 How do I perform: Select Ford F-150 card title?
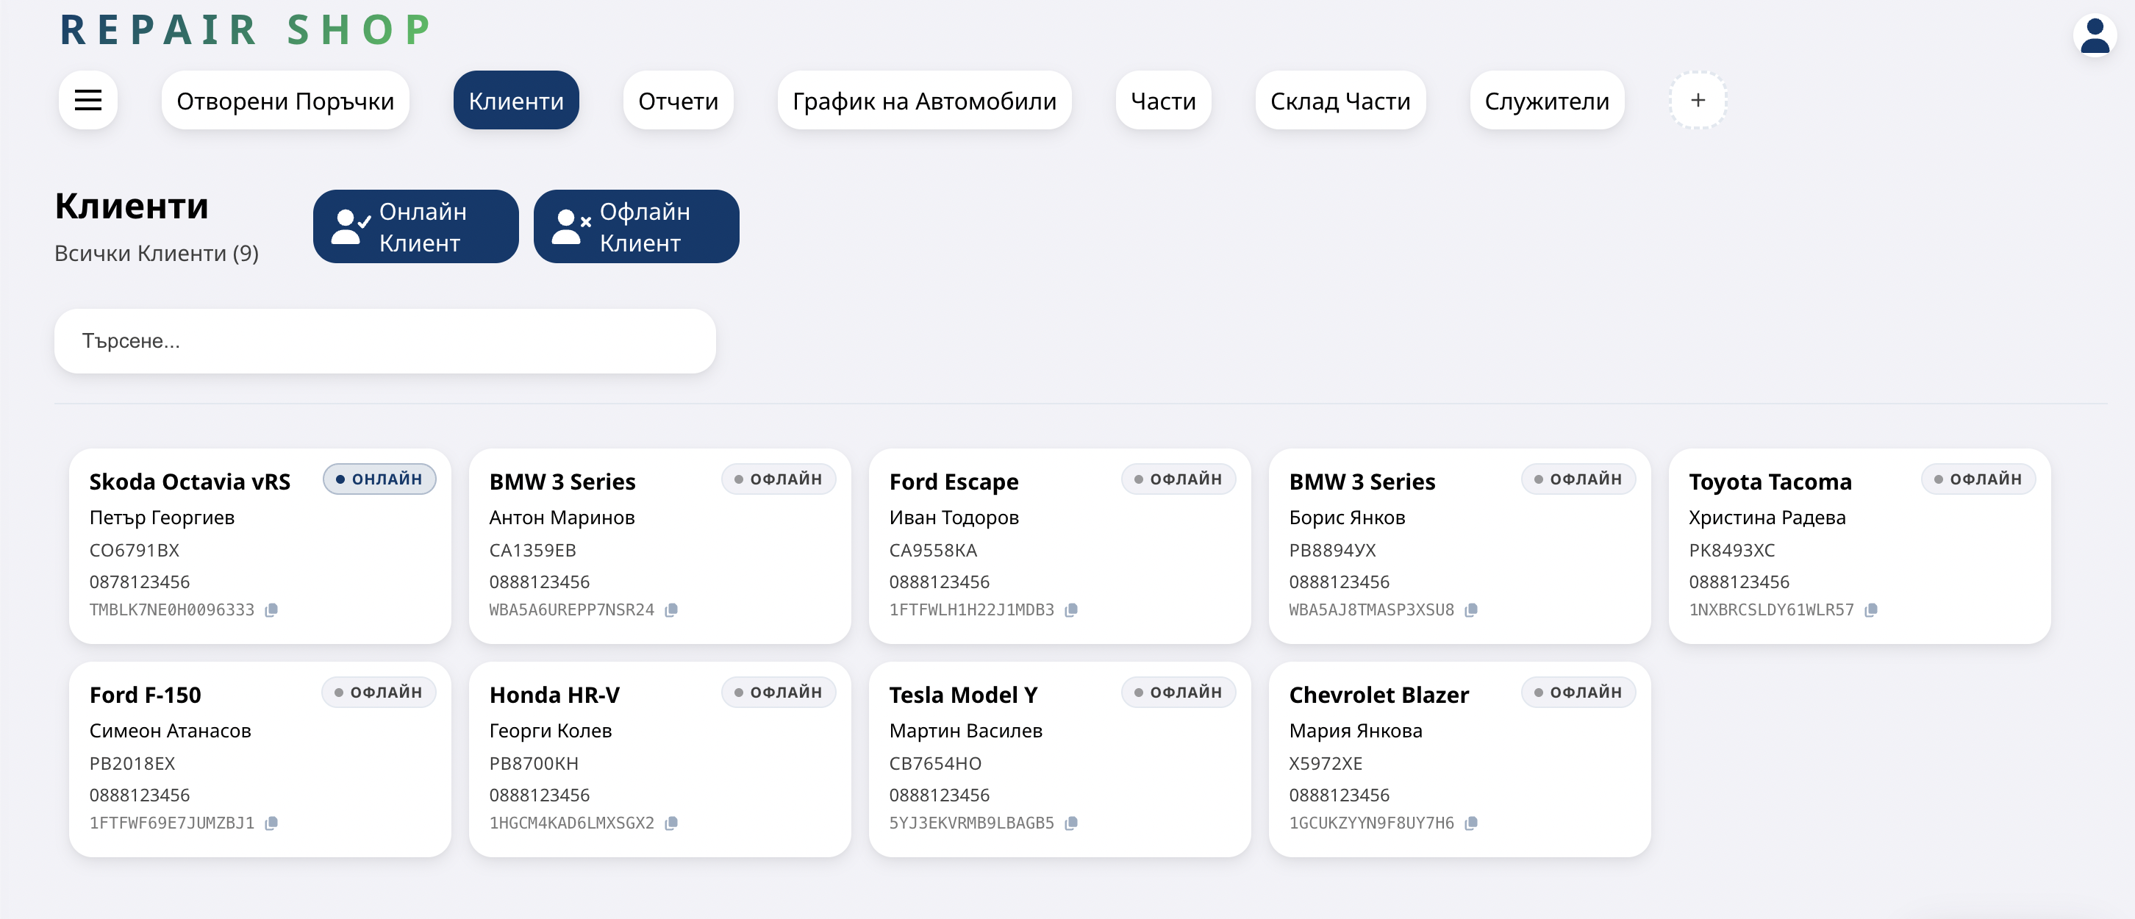(x=145, y=695)
